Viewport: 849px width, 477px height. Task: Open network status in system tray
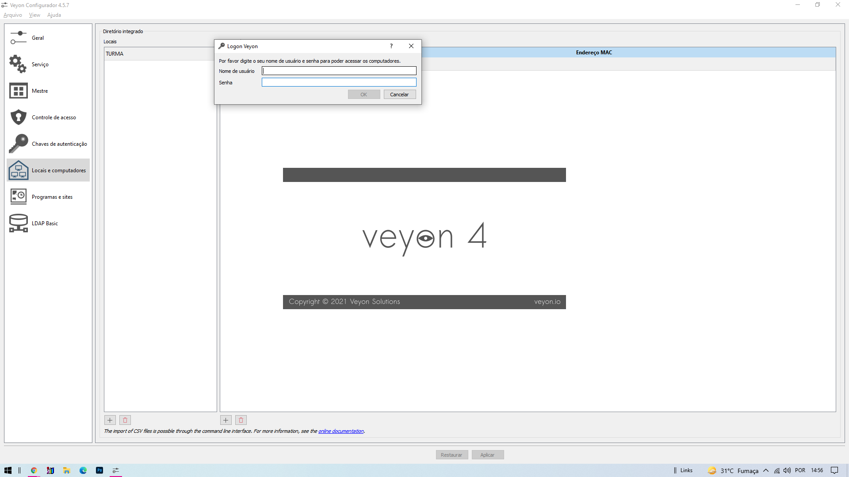click(x=777, y=470)
